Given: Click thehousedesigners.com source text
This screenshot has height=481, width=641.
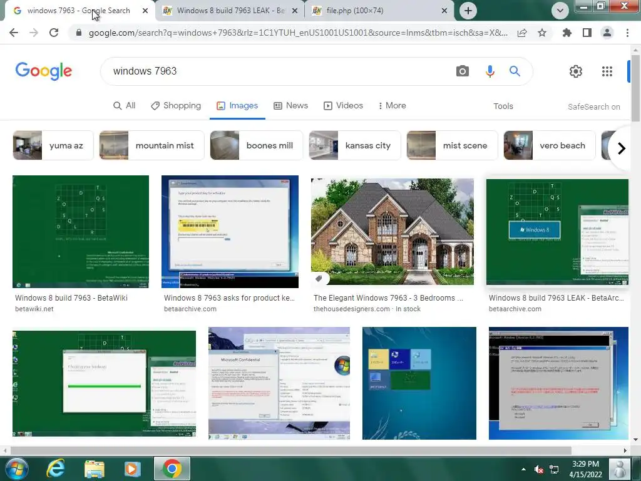Looking at the screenshot, I should click(352, 309).
